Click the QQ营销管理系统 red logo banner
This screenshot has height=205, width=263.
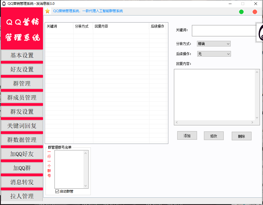pos(22,28)
